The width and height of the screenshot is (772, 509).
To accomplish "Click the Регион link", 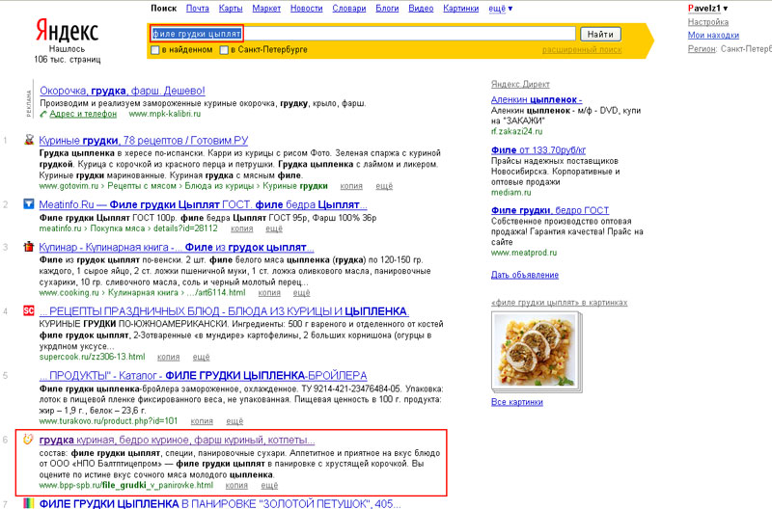I will 702,49.
